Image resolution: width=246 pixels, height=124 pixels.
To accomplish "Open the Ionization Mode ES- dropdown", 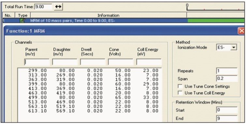I will (234, 47).
